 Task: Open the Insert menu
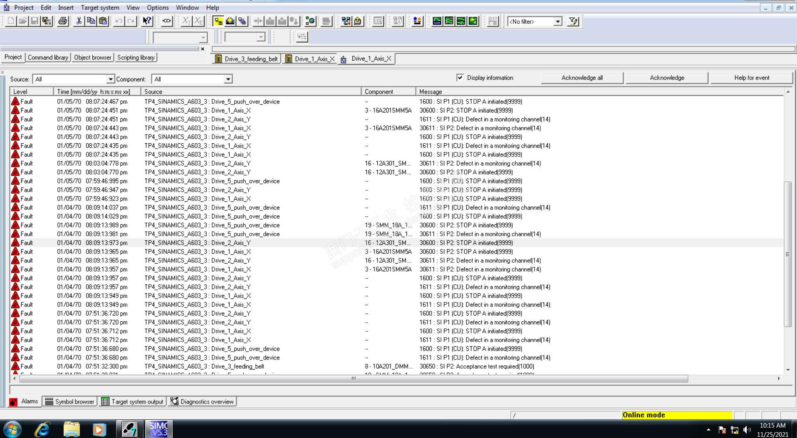click(x=66, y=7)
